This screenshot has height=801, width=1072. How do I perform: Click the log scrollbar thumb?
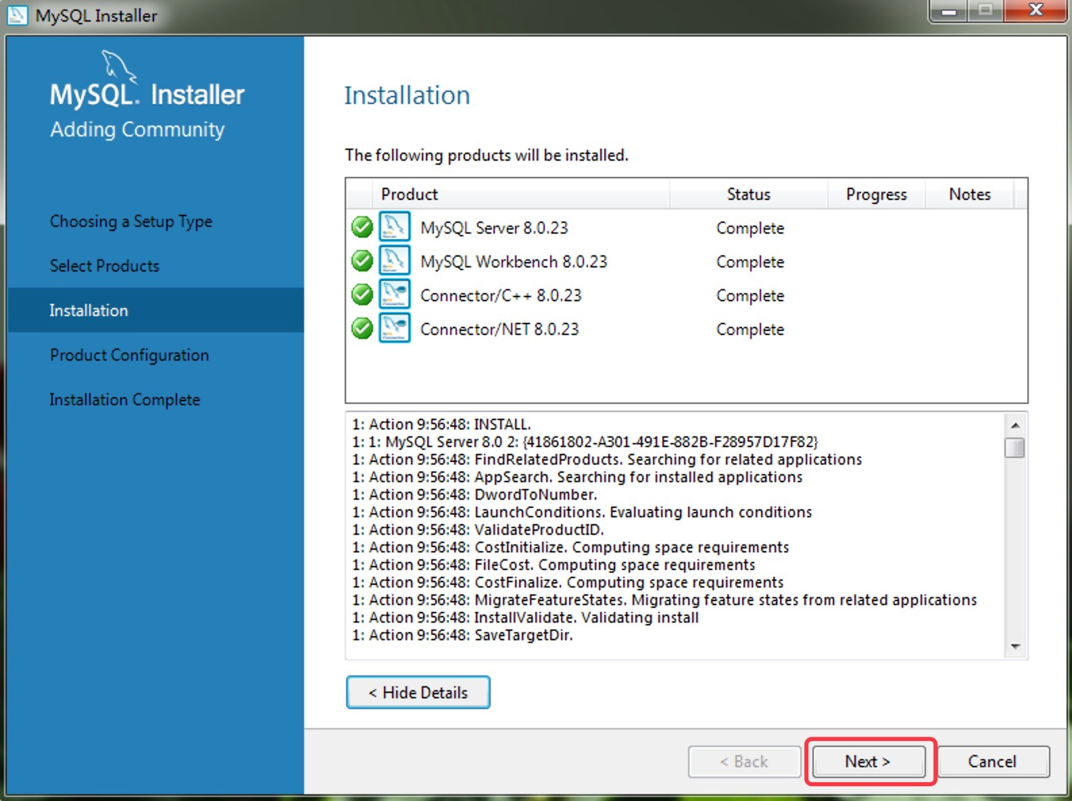(x=1014, y=448)
